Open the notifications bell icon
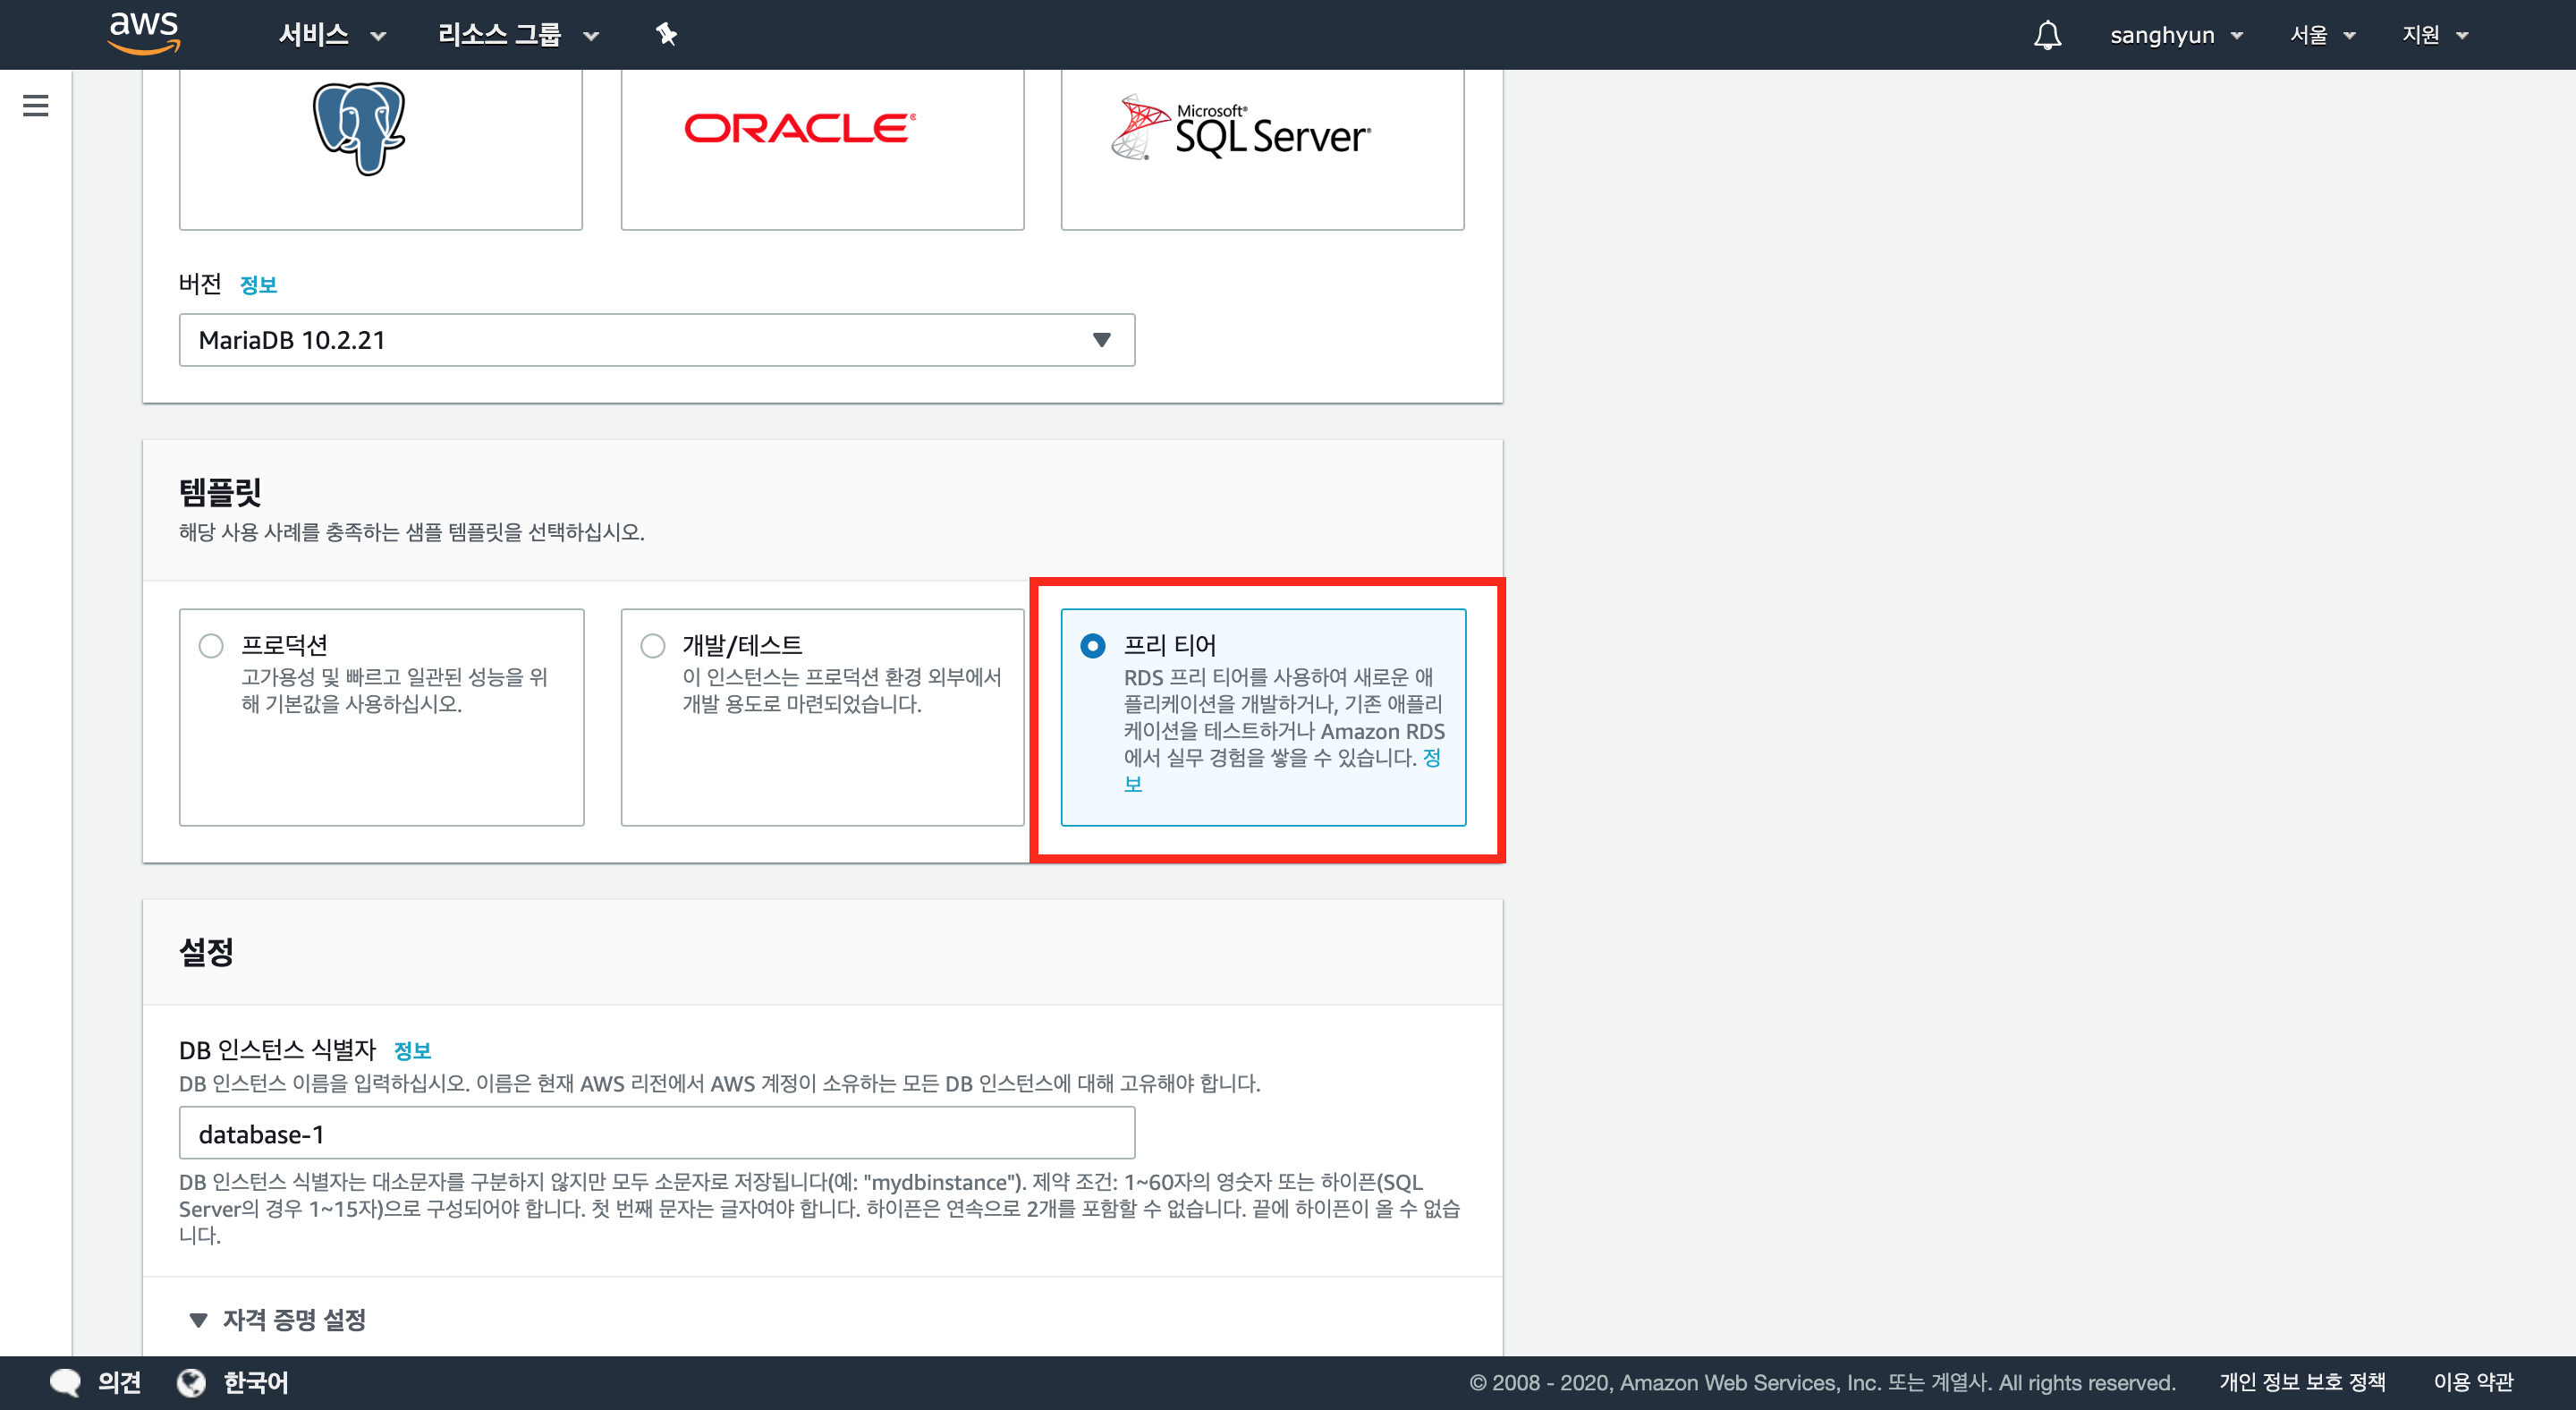This screenshot has height=1410, width=2576. coord(2047,35)
